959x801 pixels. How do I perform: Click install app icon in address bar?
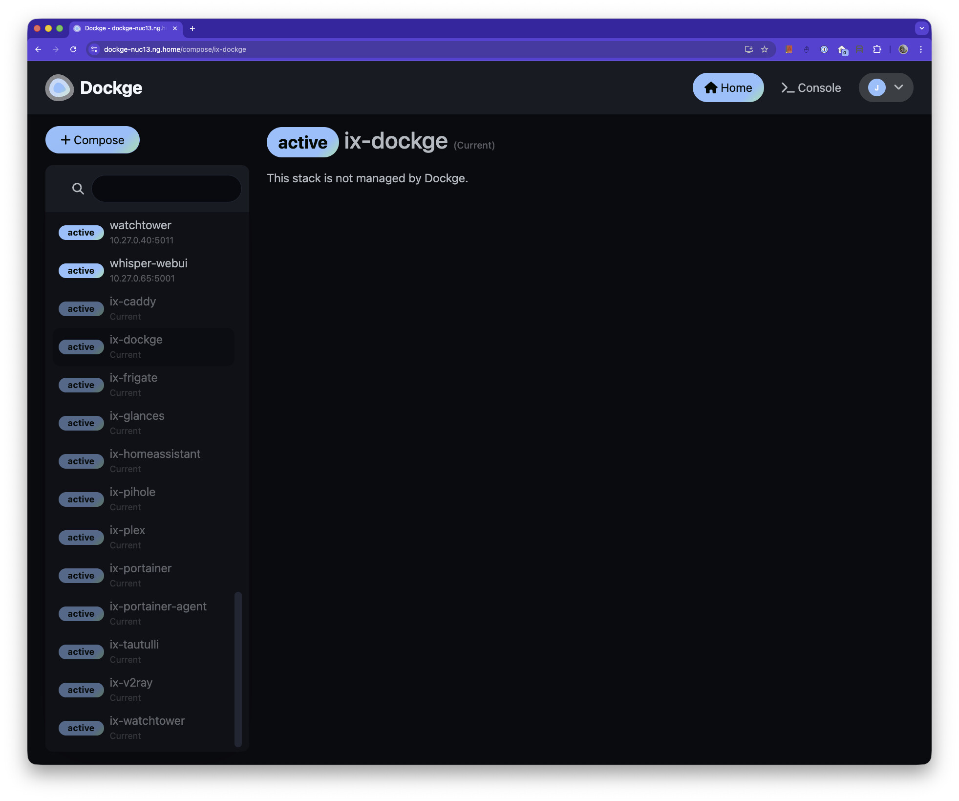pos(748,49)
